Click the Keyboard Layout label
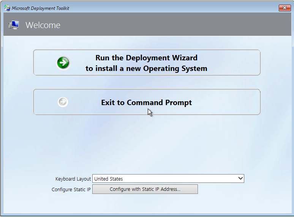 point(73,179)
